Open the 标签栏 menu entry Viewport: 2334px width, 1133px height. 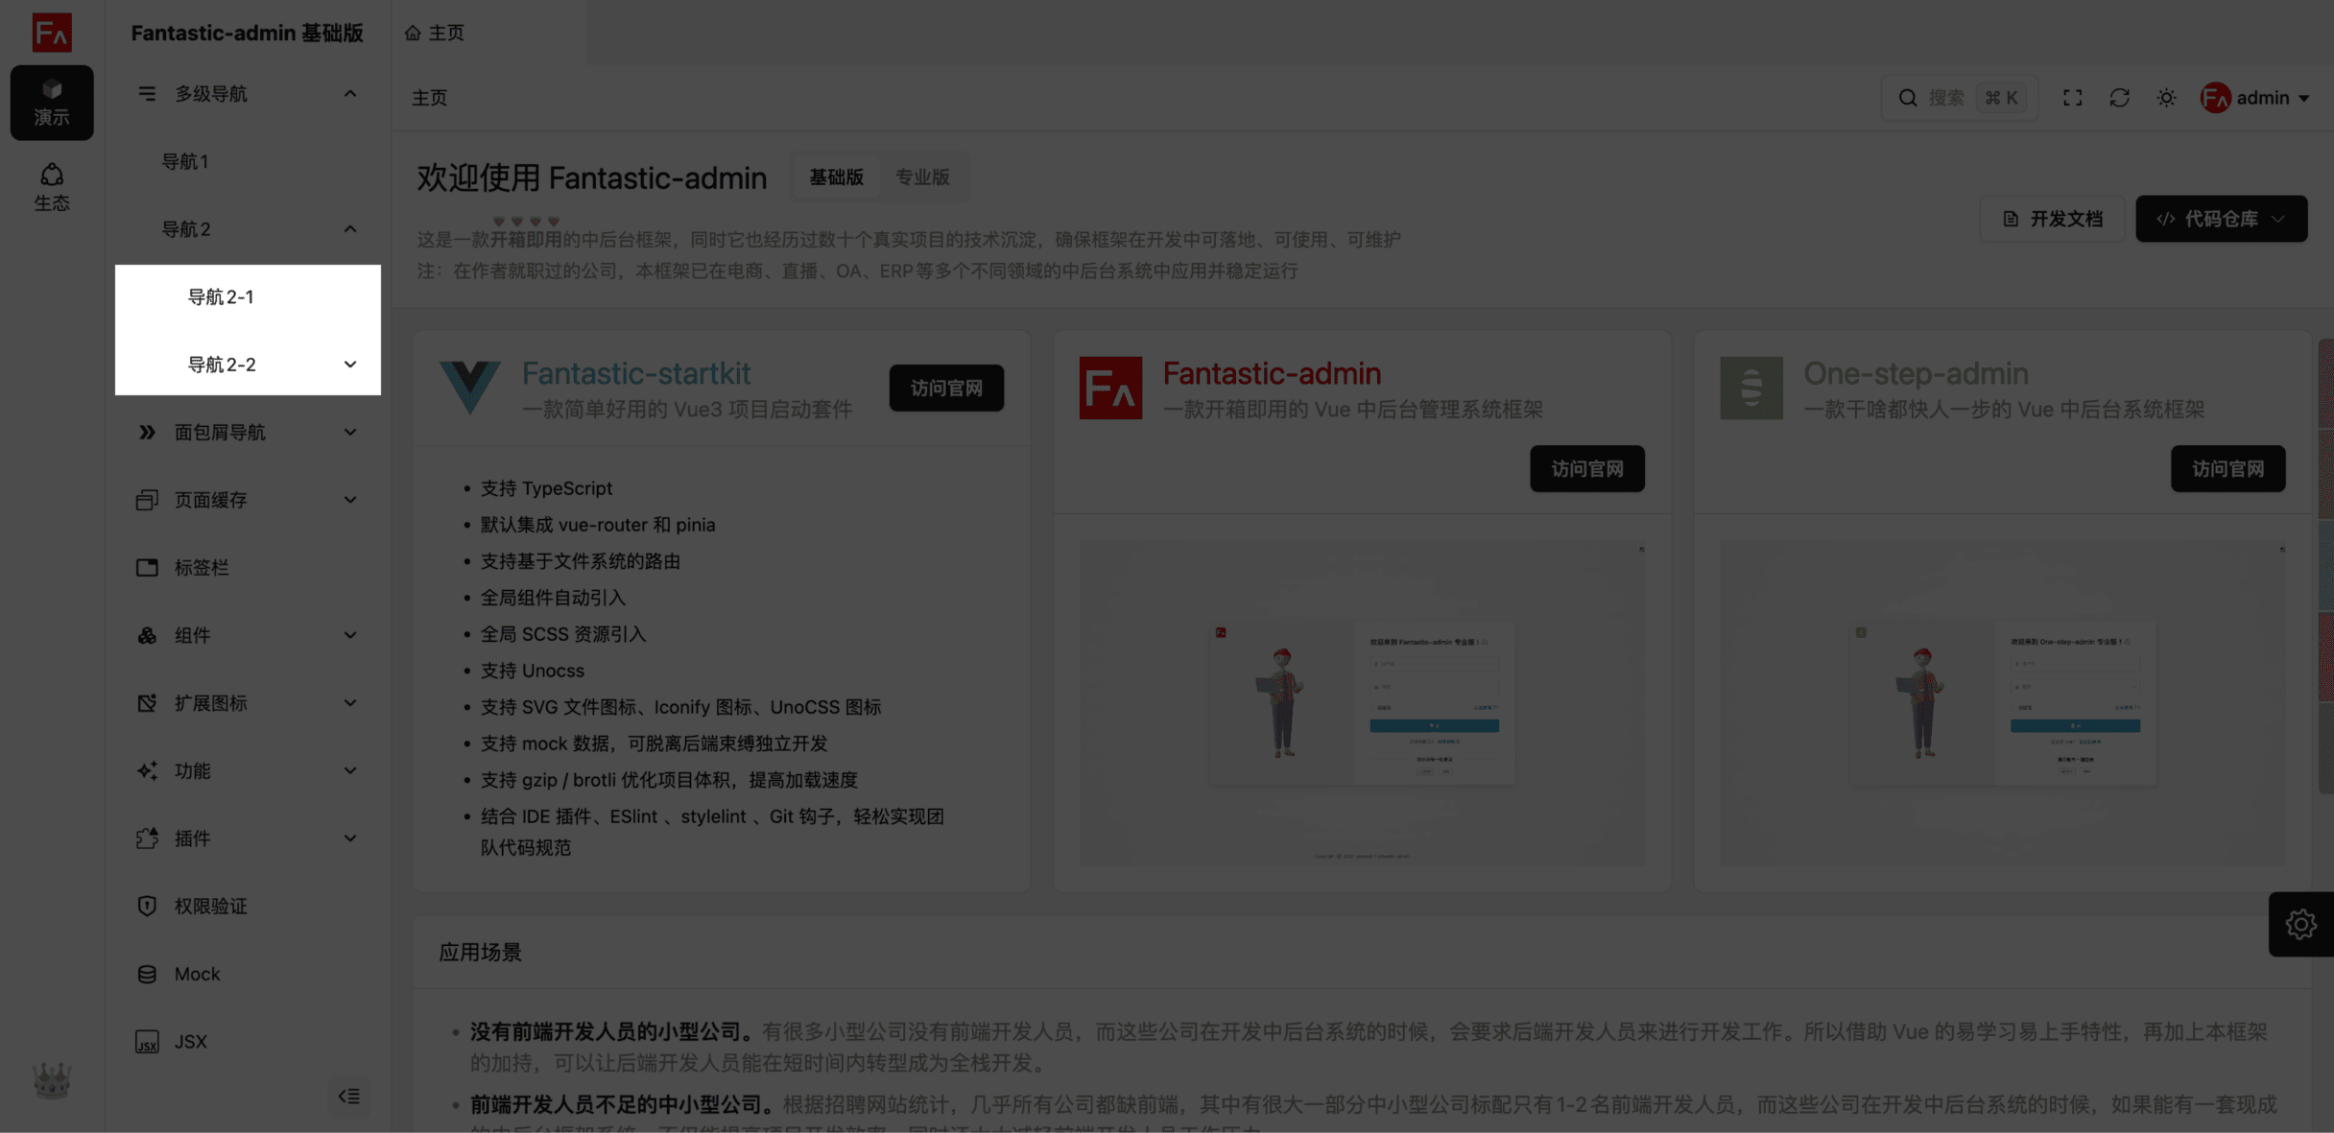coord(248,568)
